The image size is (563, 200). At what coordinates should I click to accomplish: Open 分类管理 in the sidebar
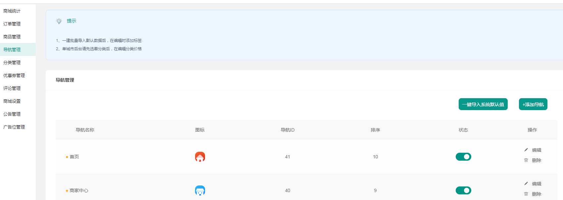pos(12,62)
